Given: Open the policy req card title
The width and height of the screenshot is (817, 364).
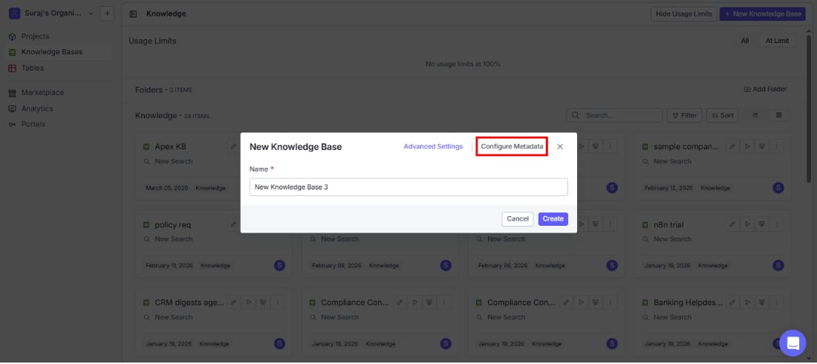Looking at the screenshot, I should point(173,225).
